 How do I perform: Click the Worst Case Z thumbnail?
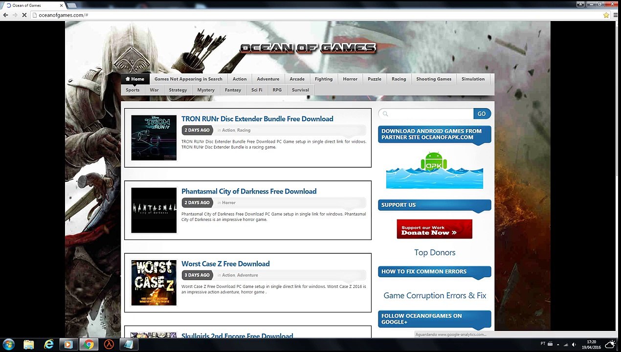click(x=154, y=283)
